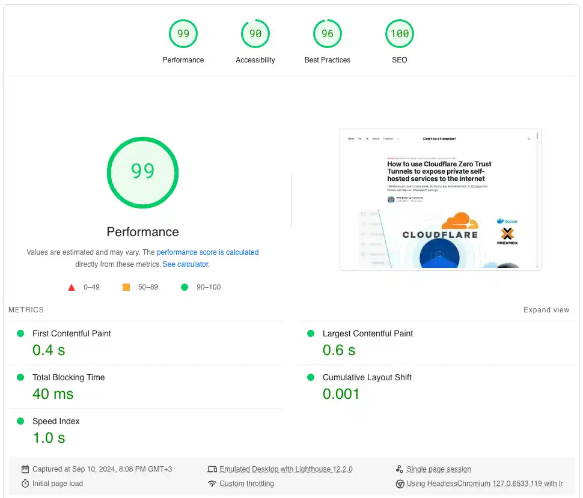Click the desktop device icon beside Emulated Desktop
Image resolution: width=583 pixels, height=498 pixels.
coord(212,469)
